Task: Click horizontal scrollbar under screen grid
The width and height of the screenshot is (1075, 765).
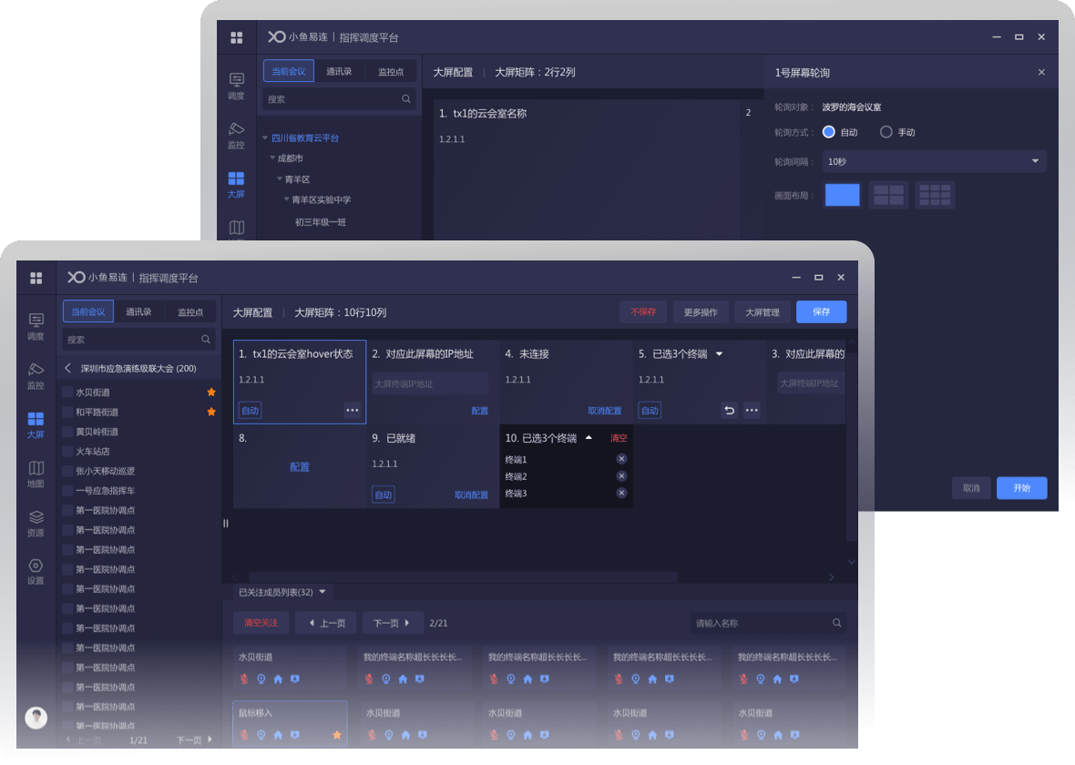Action: [463, 576]
